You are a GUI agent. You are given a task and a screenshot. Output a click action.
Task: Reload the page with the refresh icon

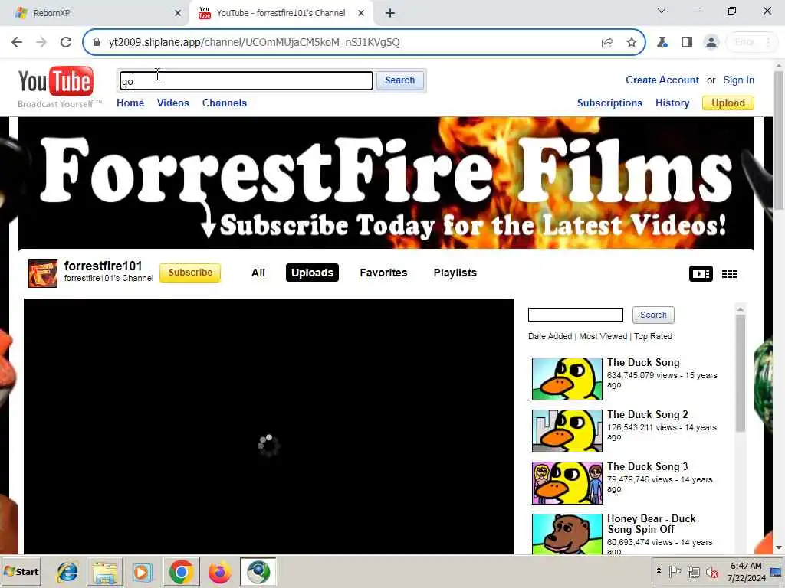click(x=66, y=42)
